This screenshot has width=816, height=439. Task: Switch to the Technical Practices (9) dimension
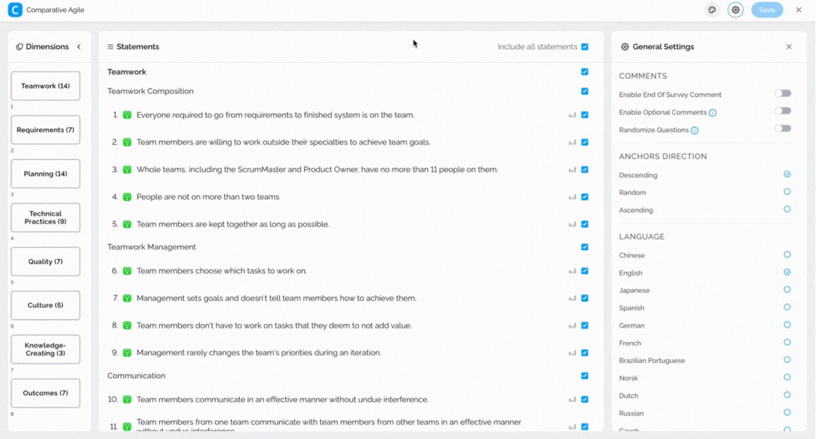click(x=46, y=218)
